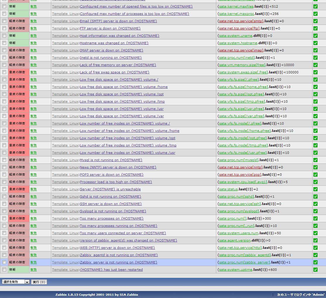Click 重度の障害 severity cell for Too many processes
The width and height of the screenshot is (326, 298).
tap(17, 218)
